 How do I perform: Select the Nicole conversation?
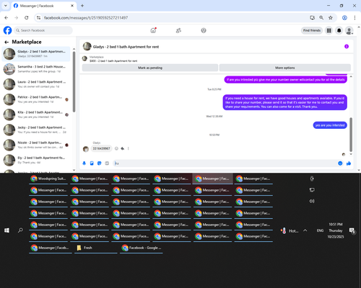point(36,145)
